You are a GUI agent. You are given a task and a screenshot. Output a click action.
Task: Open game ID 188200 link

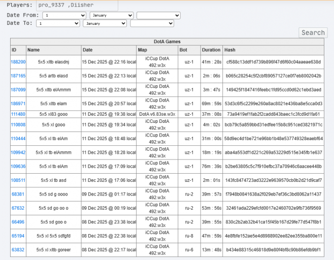point(18,62)
